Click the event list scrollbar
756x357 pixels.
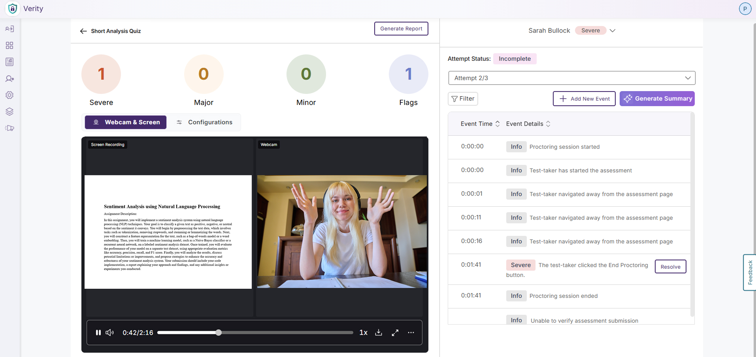tap(692, 215)
